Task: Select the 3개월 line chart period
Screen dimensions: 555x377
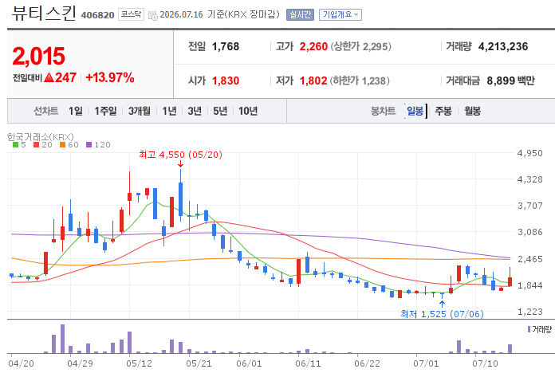Action: click(139, 111)
